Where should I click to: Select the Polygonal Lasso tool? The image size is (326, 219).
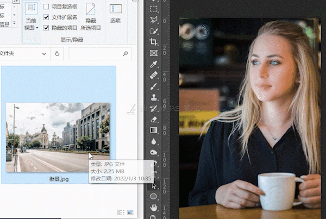154,20
